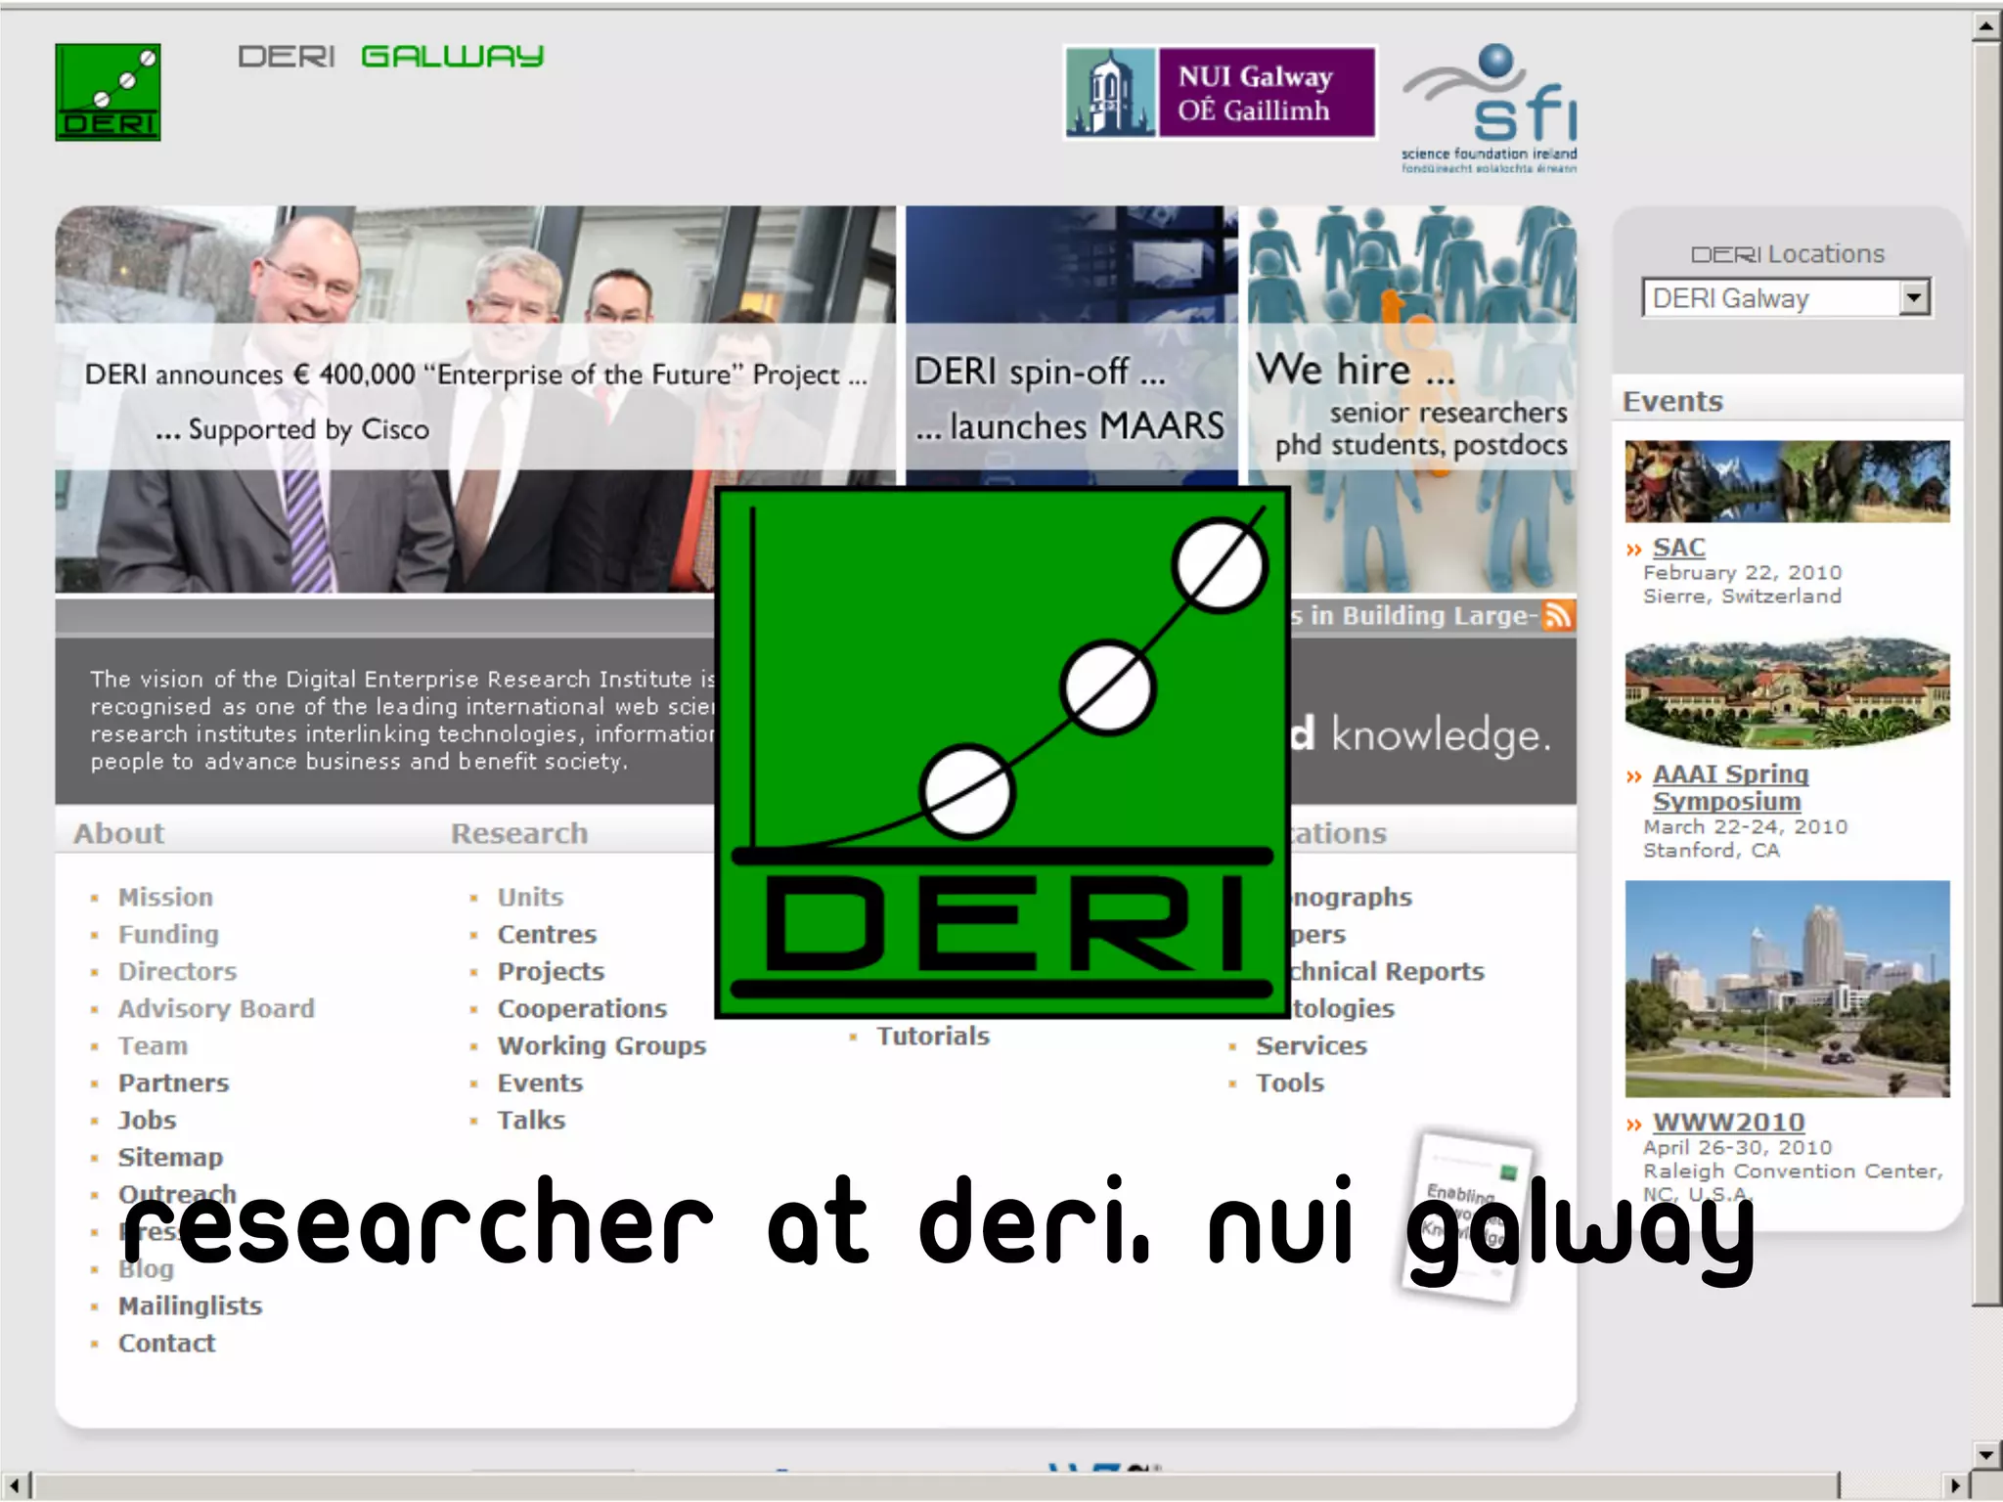Click the Enabling Networked Knowledge booklet image
The image size is (2003, 1502).
point(1467,1217)
